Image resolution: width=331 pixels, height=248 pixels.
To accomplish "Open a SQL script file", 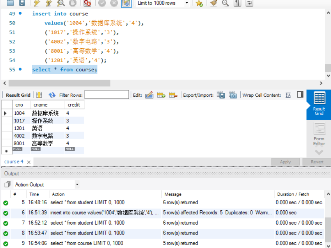I will click(x=10, y=3).
